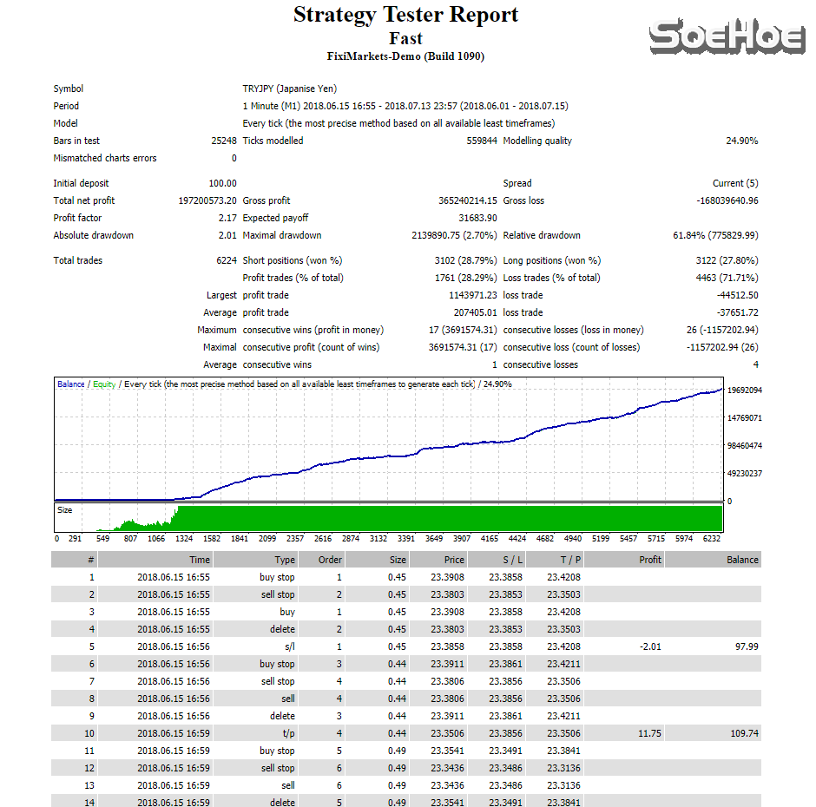Screen dimensions: 816x807
Task: Select the Time column header
Action: click(200, 560)
